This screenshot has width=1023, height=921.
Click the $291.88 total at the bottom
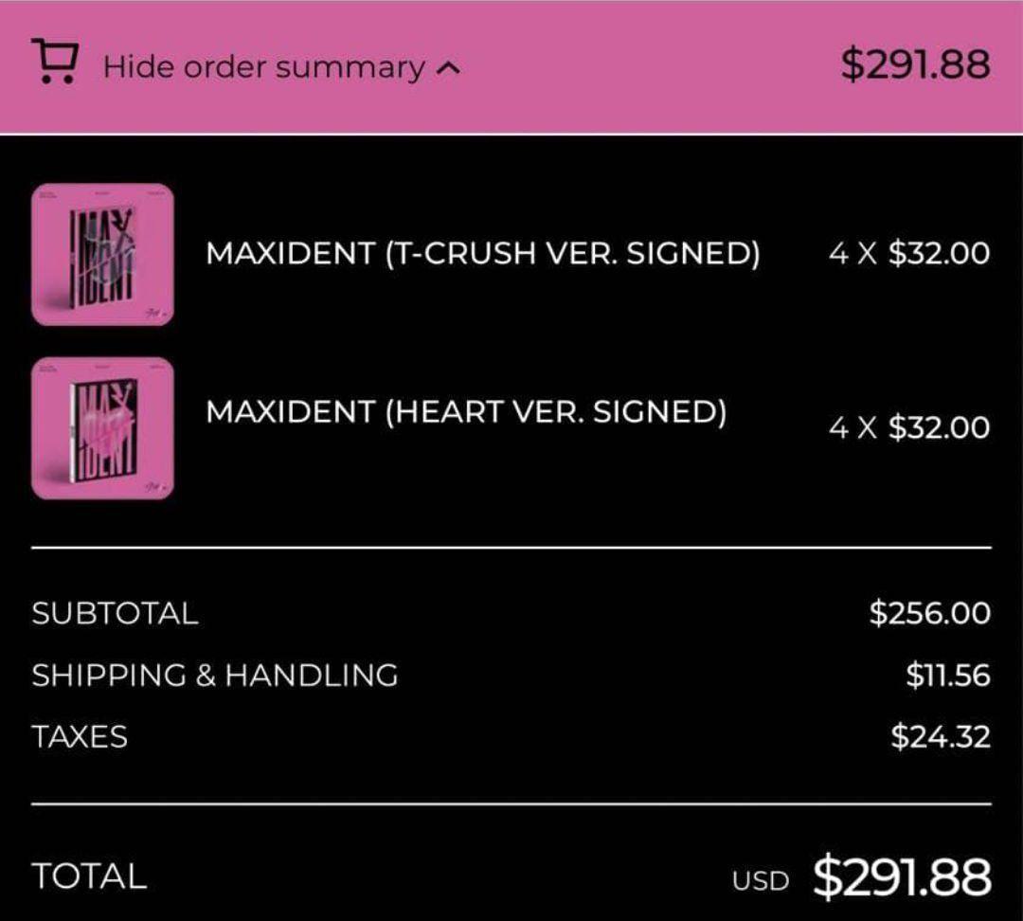pos(902,876)
